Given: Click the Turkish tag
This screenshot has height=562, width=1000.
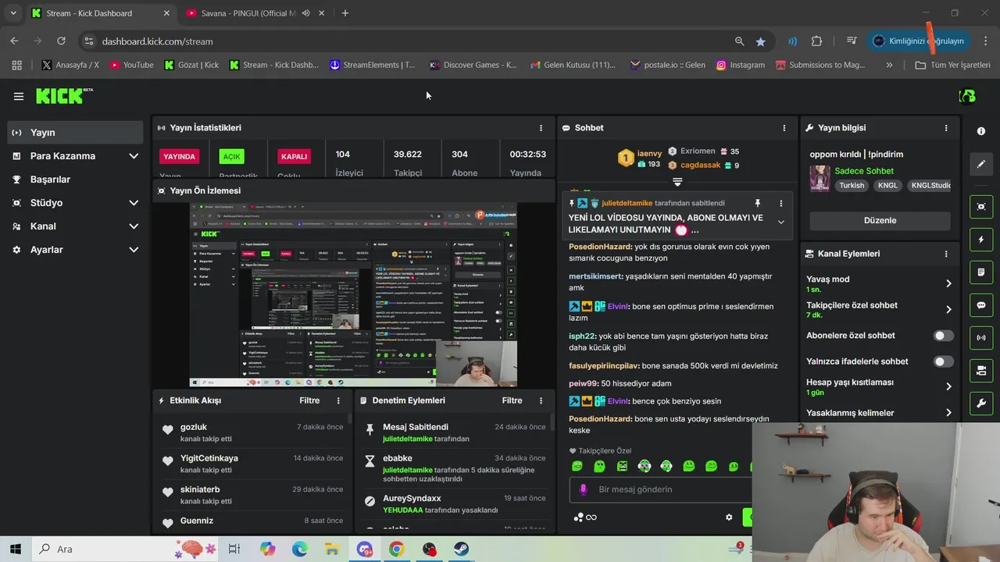Looking at the screenshot, I should (x=852, y=186).
